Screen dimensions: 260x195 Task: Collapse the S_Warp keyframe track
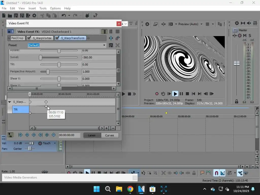tap(10, 102)
